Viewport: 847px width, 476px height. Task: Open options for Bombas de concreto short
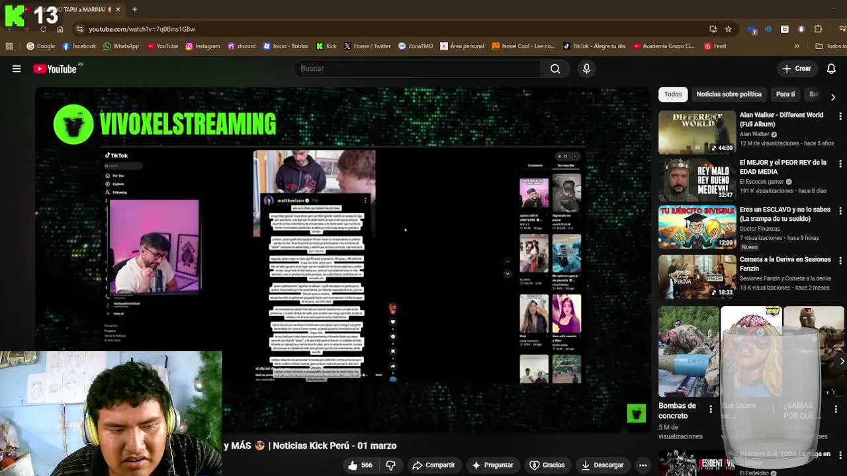pos(711,410)
